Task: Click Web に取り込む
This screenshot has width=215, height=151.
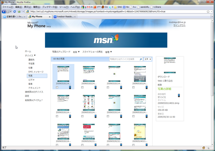Action: pos(165,81)
